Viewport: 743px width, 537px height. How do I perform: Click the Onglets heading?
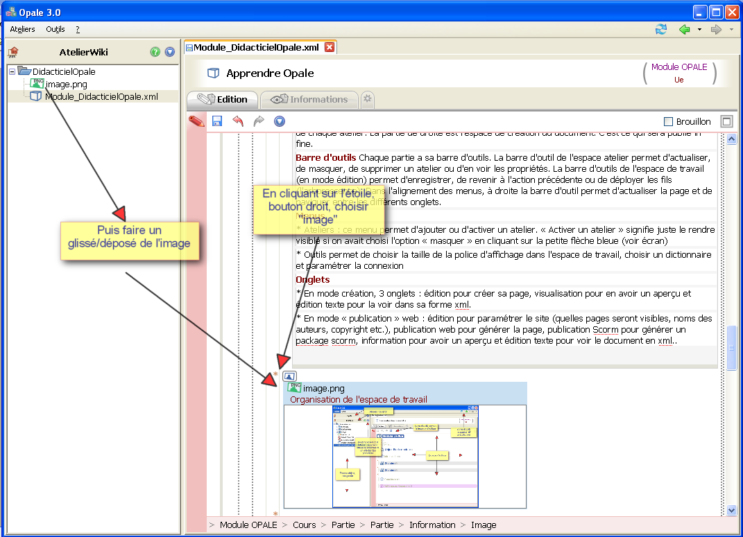[x=313, y=280]
